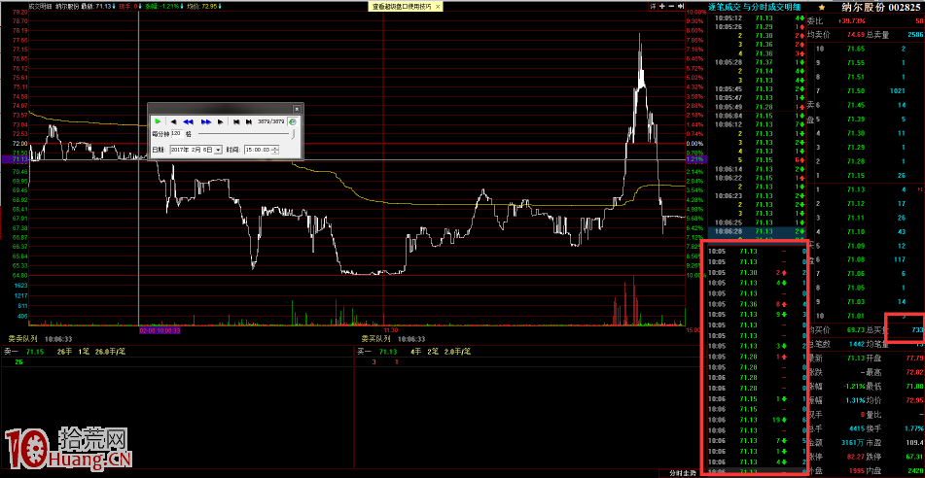Step forward one frame with black right arrow
Screen dimensions: 925x478
pyautogui.click(x=220, y=122)
